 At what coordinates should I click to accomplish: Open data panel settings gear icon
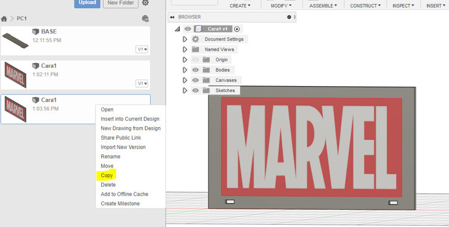pos(145,3)
